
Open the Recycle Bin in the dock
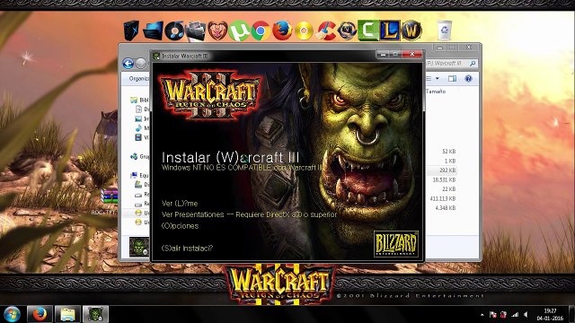[445, 31]
